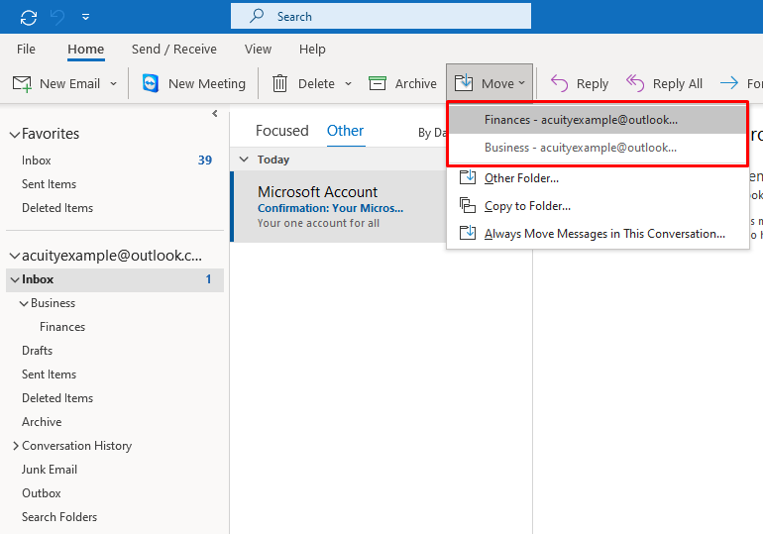Switch to the Send / Receive tab
Image resolution: width=763 pixels, height=534 pixels.
pos(173,50)
